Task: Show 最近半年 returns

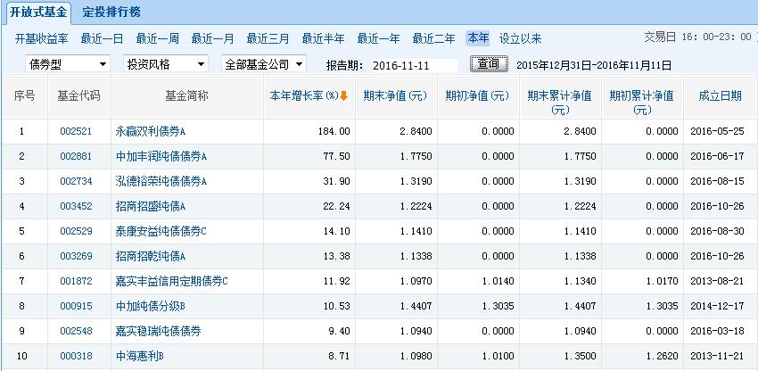Action: (x=323, y=38)
